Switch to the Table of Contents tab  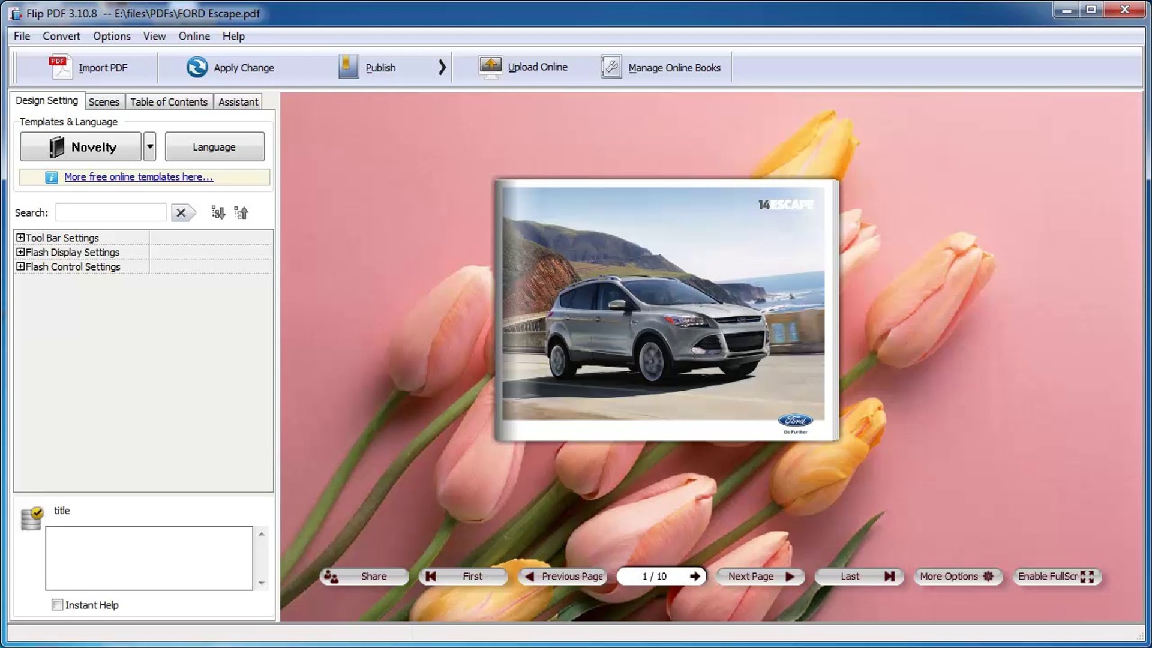tap(169, 102)
